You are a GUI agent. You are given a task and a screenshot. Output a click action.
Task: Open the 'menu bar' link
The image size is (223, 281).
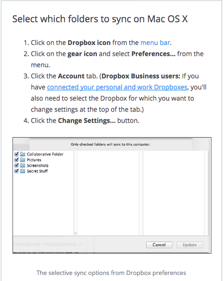(x=155, y=43)
